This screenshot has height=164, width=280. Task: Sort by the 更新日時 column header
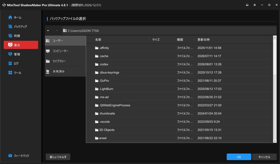(x=203, y=40)
